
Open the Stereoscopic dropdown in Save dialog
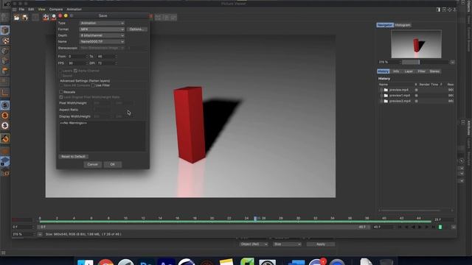click(102, 48)
